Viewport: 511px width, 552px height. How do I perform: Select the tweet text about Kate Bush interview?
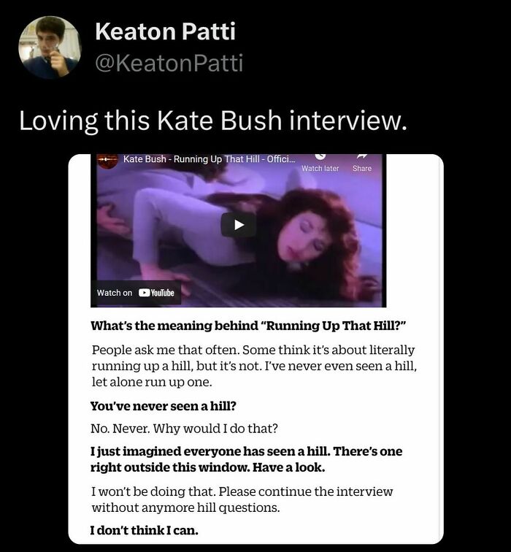(213, 120)
